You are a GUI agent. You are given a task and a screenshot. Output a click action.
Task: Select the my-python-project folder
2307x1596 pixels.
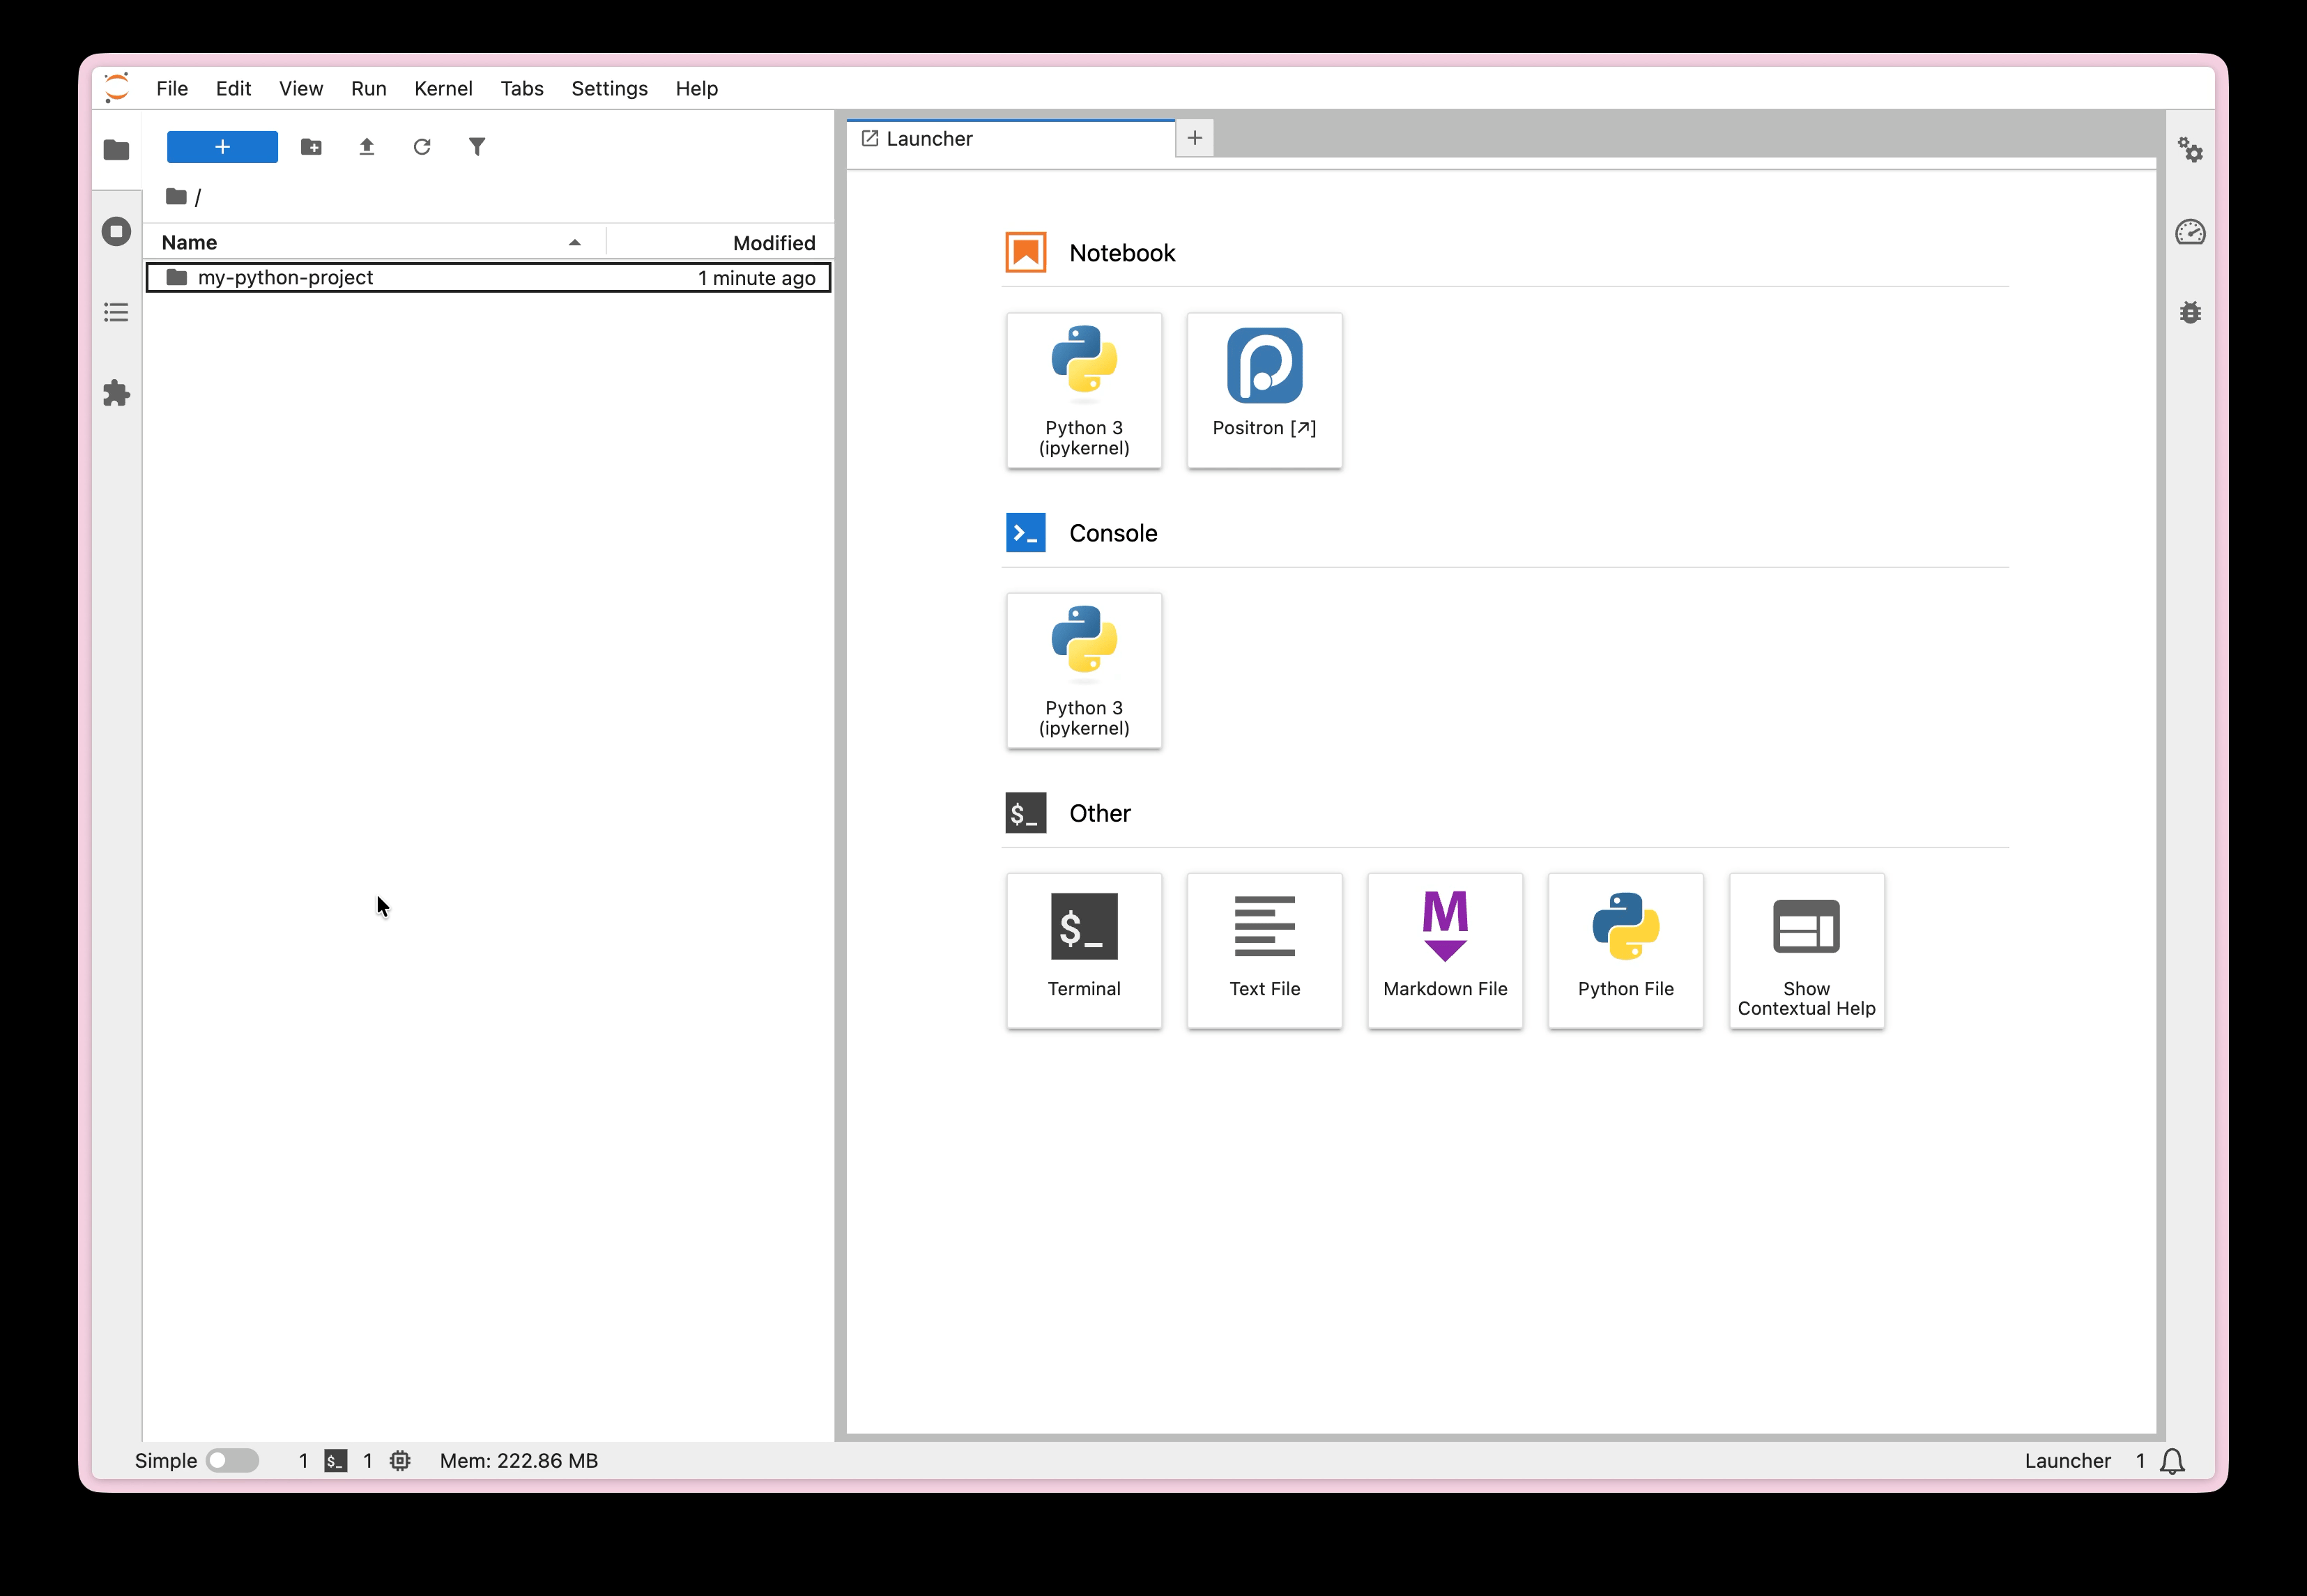[x=285, y=278]
